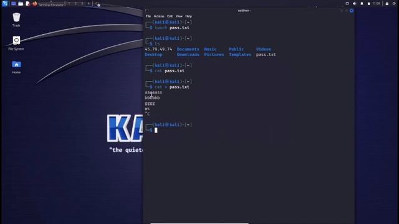The image size is (399, 224).
Task: Switch to workspace 3
Action: click(82, 4)
